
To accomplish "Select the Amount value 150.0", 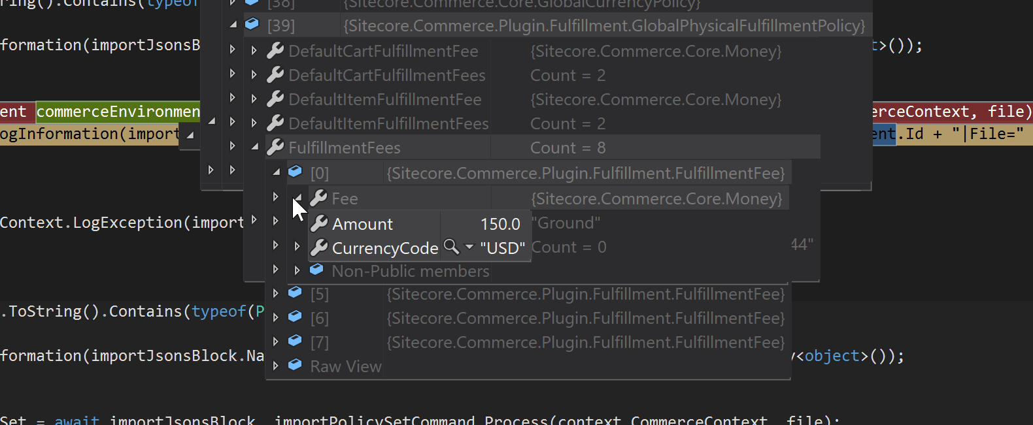I will tap(500, 224).
